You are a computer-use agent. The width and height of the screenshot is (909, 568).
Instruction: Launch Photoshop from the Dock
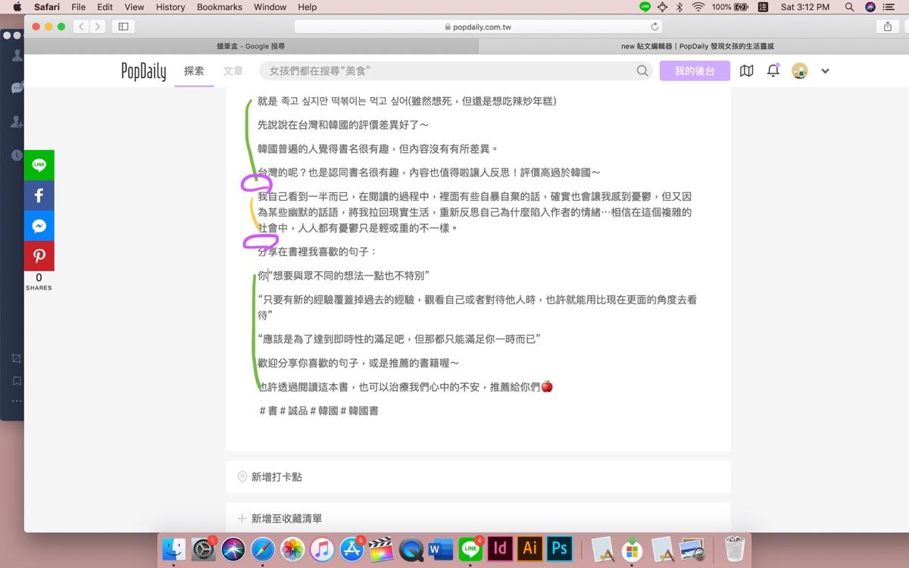click(x=560, y=548)
